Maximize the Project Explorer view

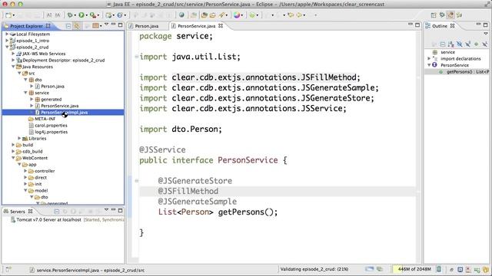coord(120,25)
